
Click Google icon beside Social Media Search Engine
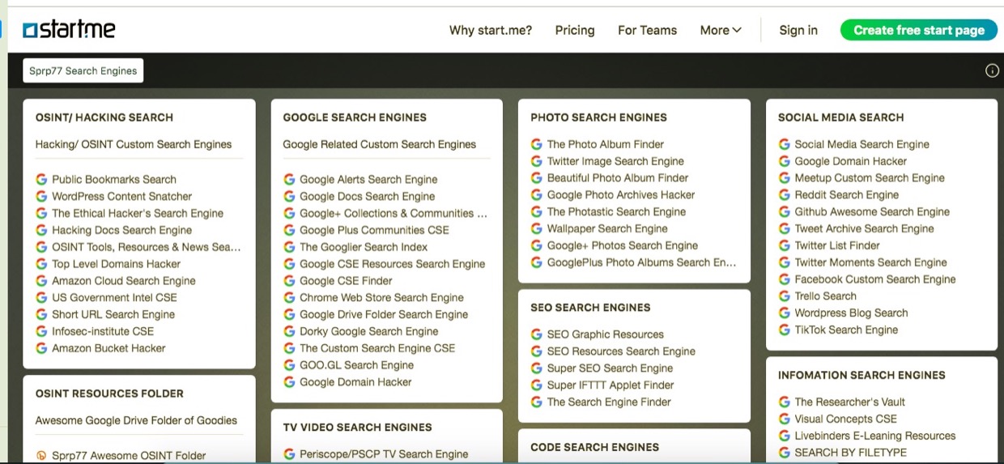coord(784,144)
